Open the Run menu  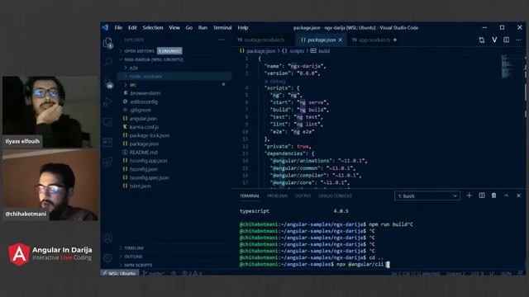click(203, 27)
